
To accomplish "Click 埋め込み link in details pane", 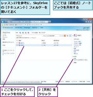I will pyautogui.click(x=76, y=54).
